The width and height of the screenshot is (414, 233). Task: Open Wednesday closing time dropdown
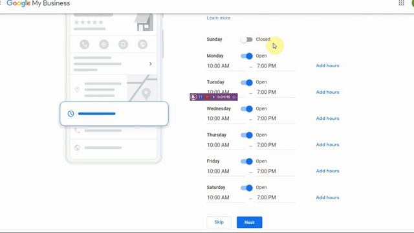point(276,118)
